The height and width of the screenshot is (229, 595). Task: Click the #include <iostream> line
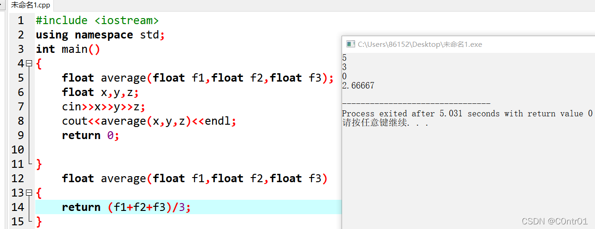click(97, 20)
